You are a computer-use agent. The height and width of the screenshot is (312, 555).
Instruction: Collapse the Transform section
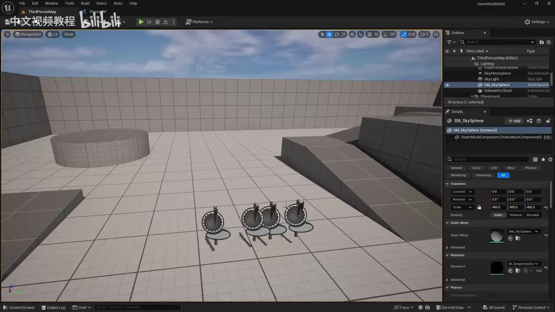447,184
